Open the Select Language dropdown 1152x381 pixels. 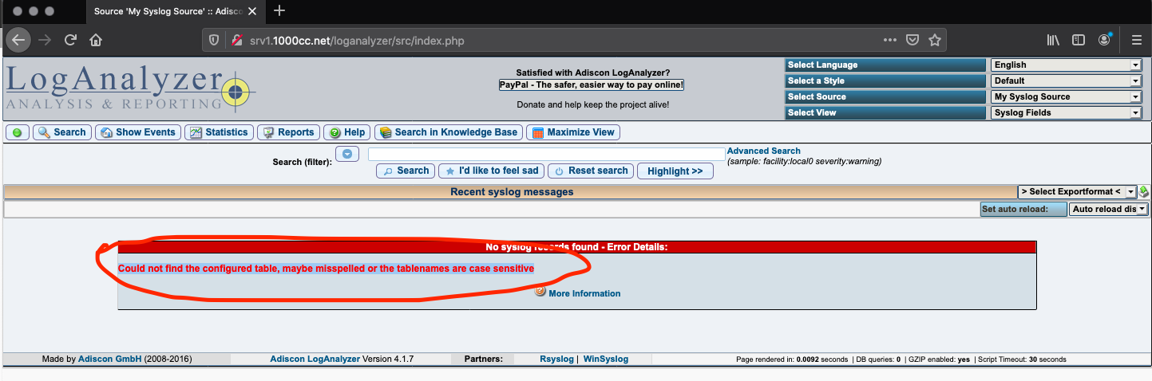[x=1066, y=65]
